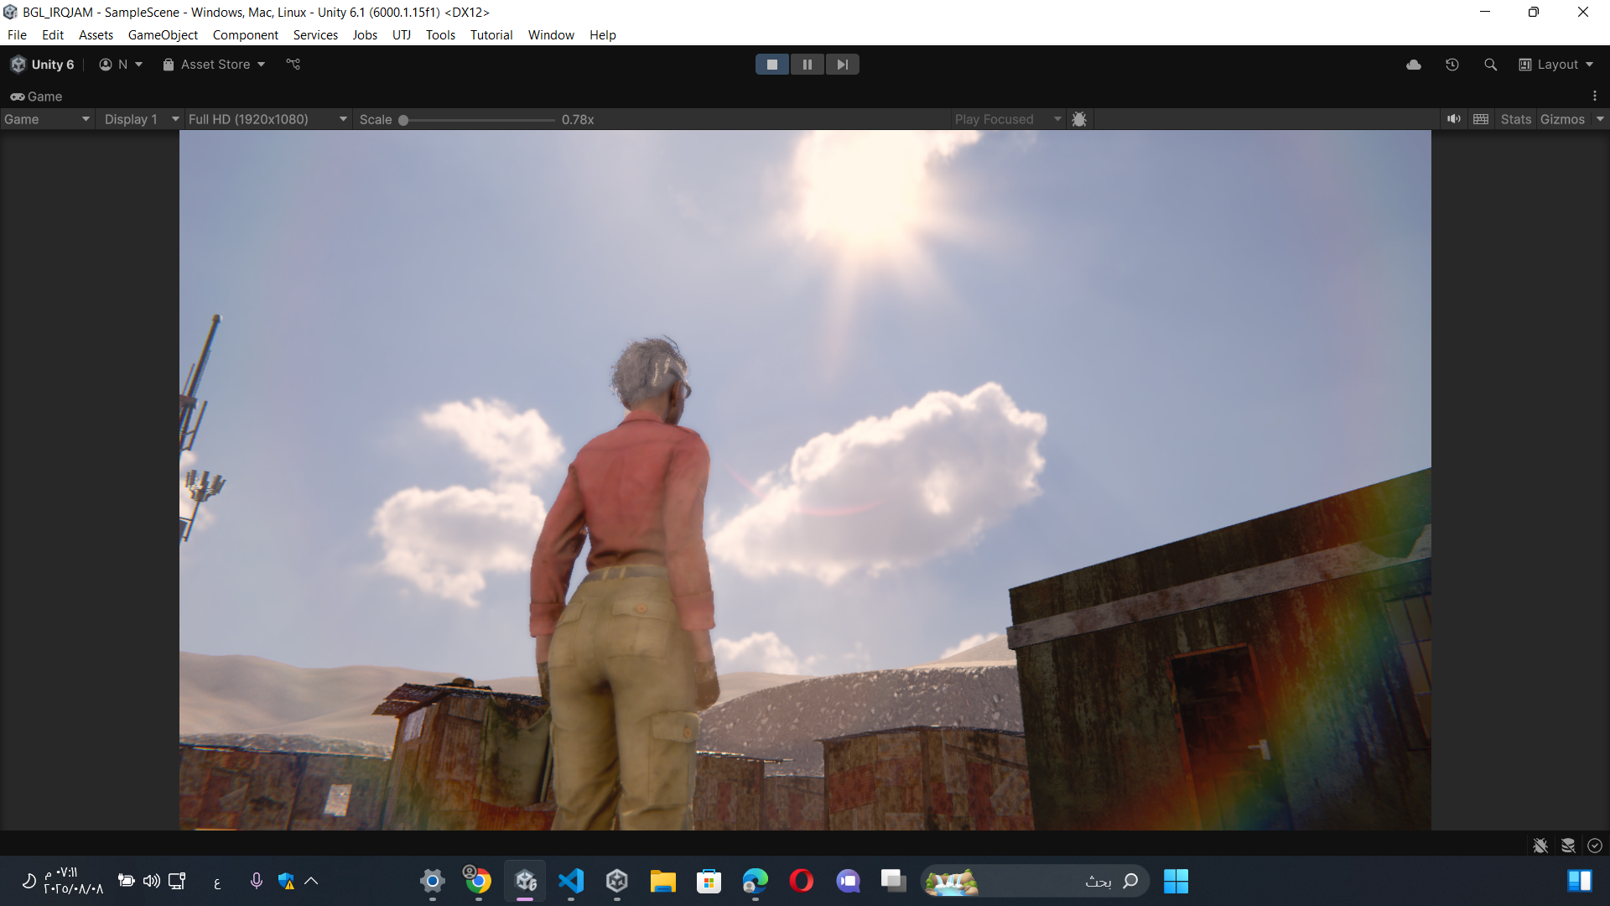Click the Asset Store button
Screen dimensions: 1610x906
point(215,65)
